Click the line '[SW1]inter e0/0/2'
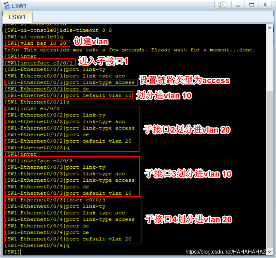The image size is (276, 258). (x=32, y=108)
